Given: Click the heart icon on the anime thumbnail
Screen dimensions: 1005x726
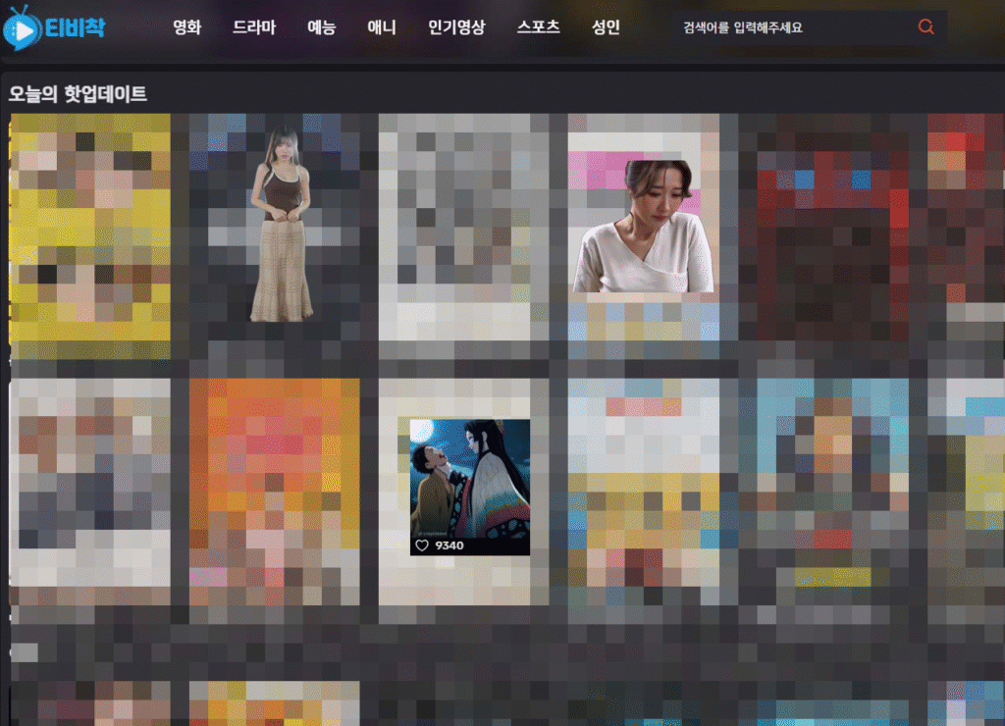Looking at the screenshot, I should [422, 545].
